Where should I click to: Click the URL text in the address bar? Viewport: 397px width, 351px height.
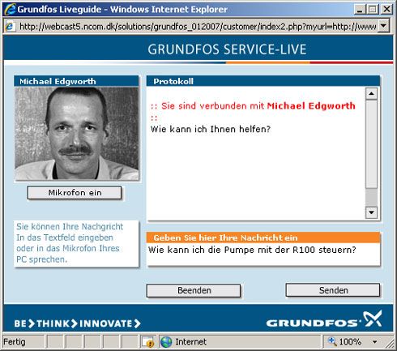(x=198, y=27)
